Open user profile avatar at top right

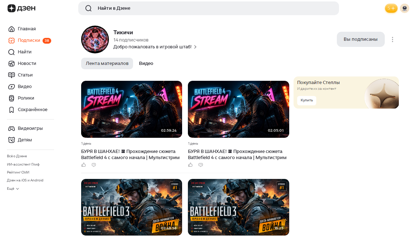coord(405,8)
